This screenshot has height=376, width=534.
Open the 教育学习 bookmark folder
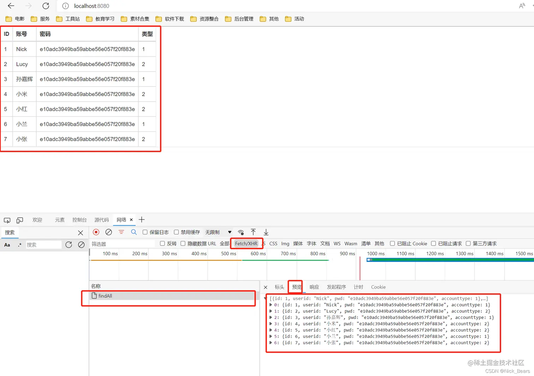pos(100,19)
